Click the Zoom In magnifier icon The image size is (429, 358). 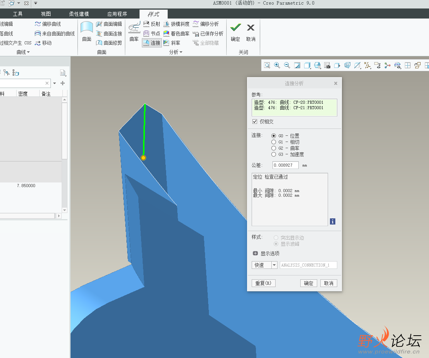277,65
